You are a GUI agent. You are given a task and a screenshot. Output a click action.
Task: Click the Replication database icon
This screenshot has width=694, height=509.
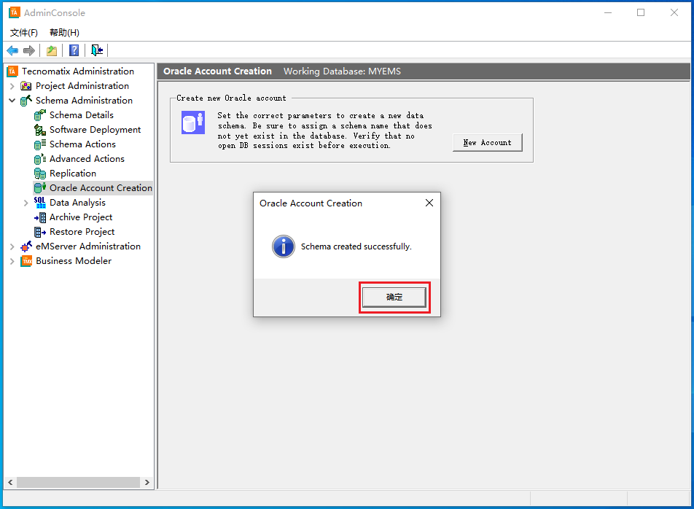pos(40,174)
